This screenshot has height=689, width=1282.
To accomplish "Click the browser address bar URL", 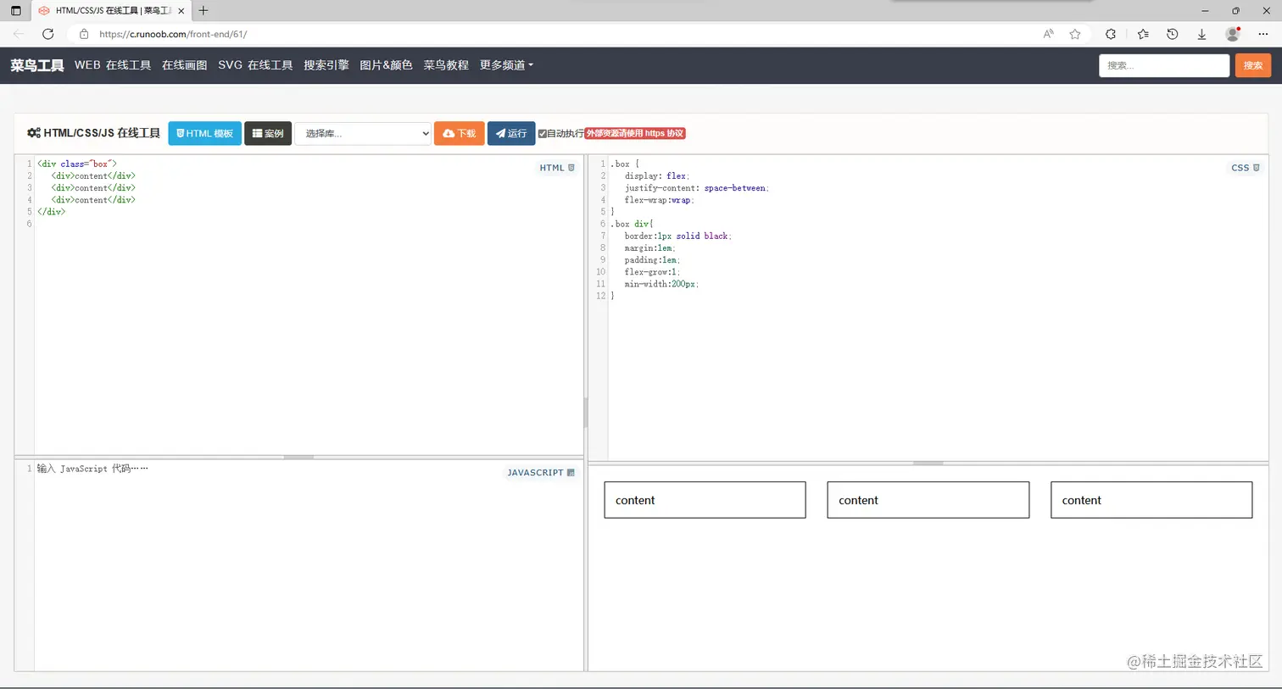I will [x=173, y=34].
